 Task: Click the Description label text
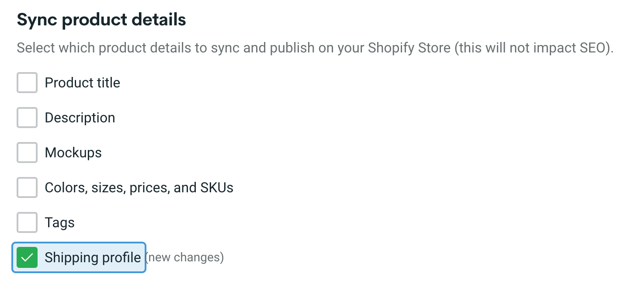click(80, 118)
